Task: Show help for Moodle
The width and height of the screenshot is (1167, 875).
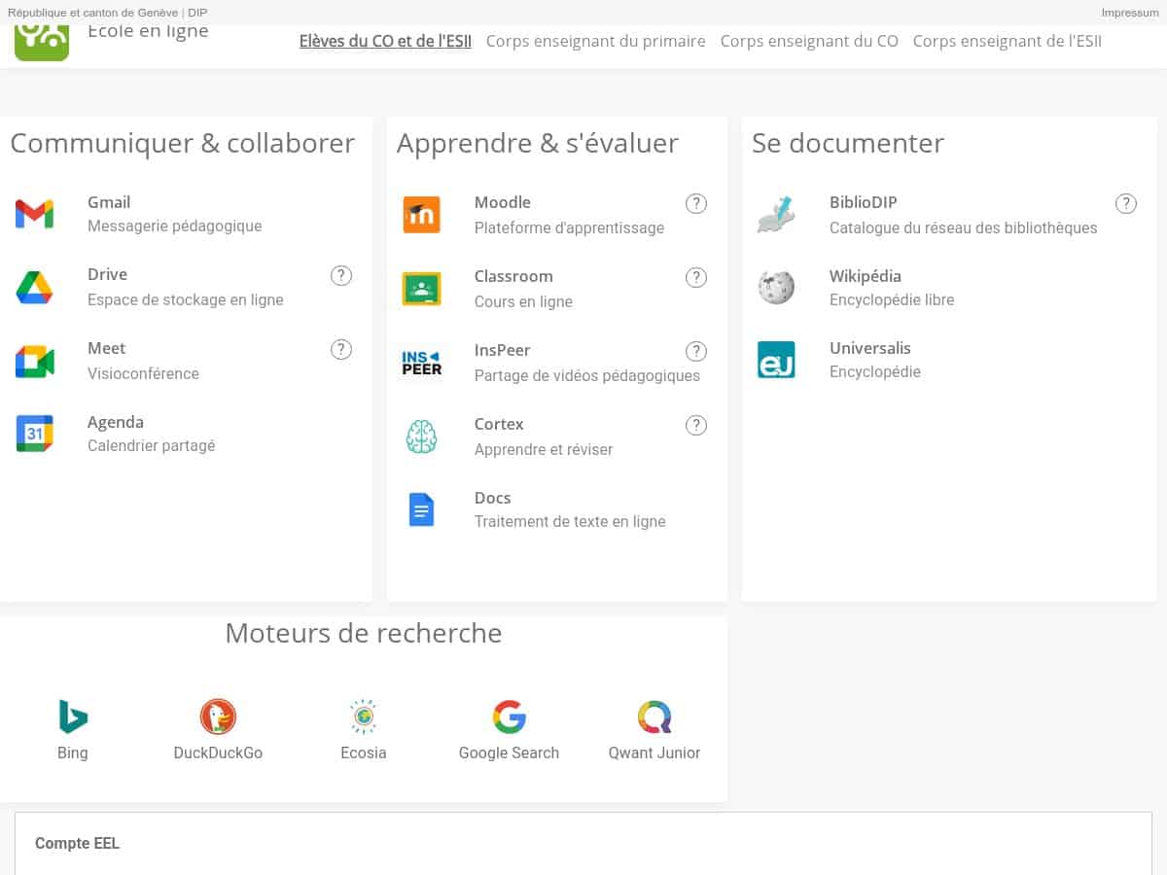Action: click(696, 203)
